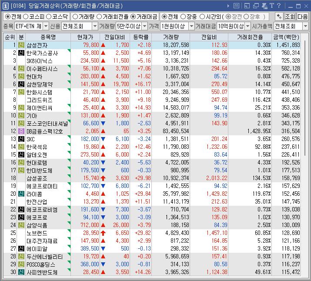Click the black 신 badge next to SKC
Screen dimensions: 311x281
click(x=21, y=139)
